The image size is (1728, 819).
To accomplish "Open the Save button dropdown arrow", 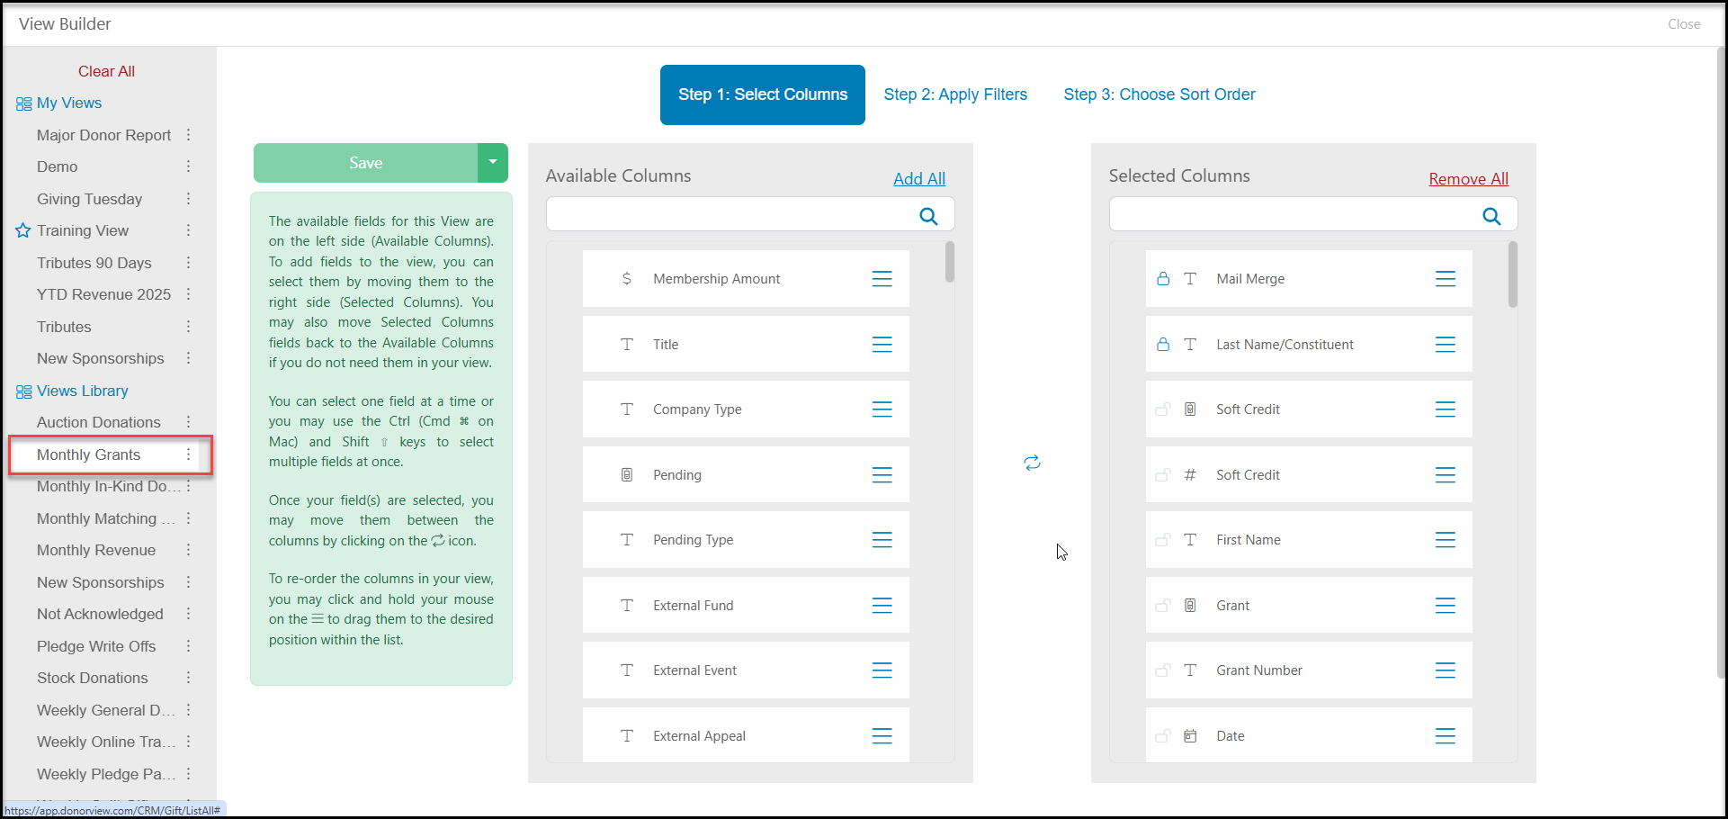I will [x=492, y=163].
